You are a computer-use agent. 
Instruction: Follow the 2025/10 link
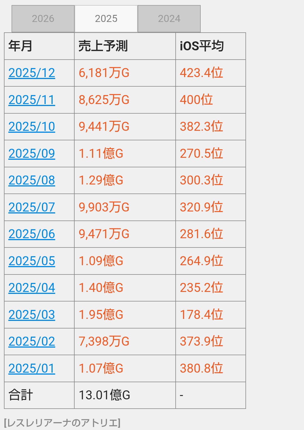[x=32, y=127]
